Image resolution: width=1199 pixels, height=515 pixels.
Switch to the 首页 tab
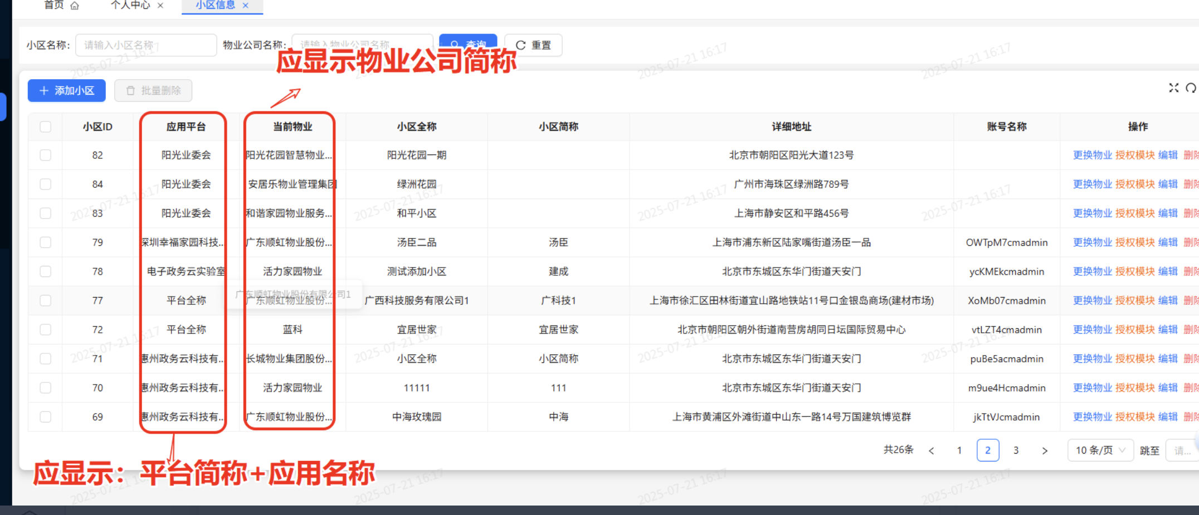coord(55,4)
